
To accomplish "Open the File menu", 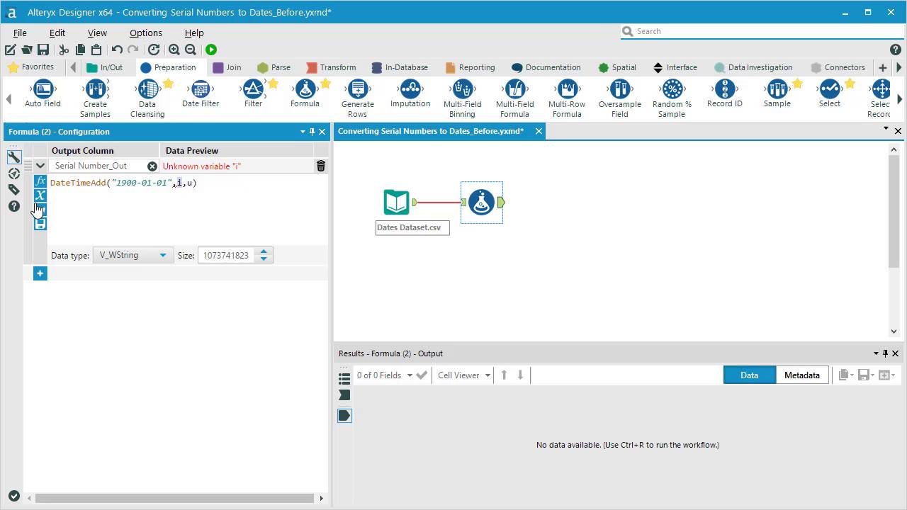I will pyautogui.click(x=20, y=33).
